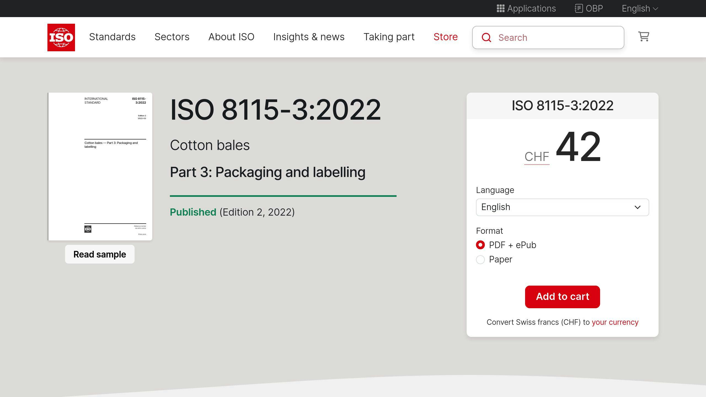Select the Paper format option
Image resolution: width=706 pixels, height=397 pixels.
(x=480, y=259)
